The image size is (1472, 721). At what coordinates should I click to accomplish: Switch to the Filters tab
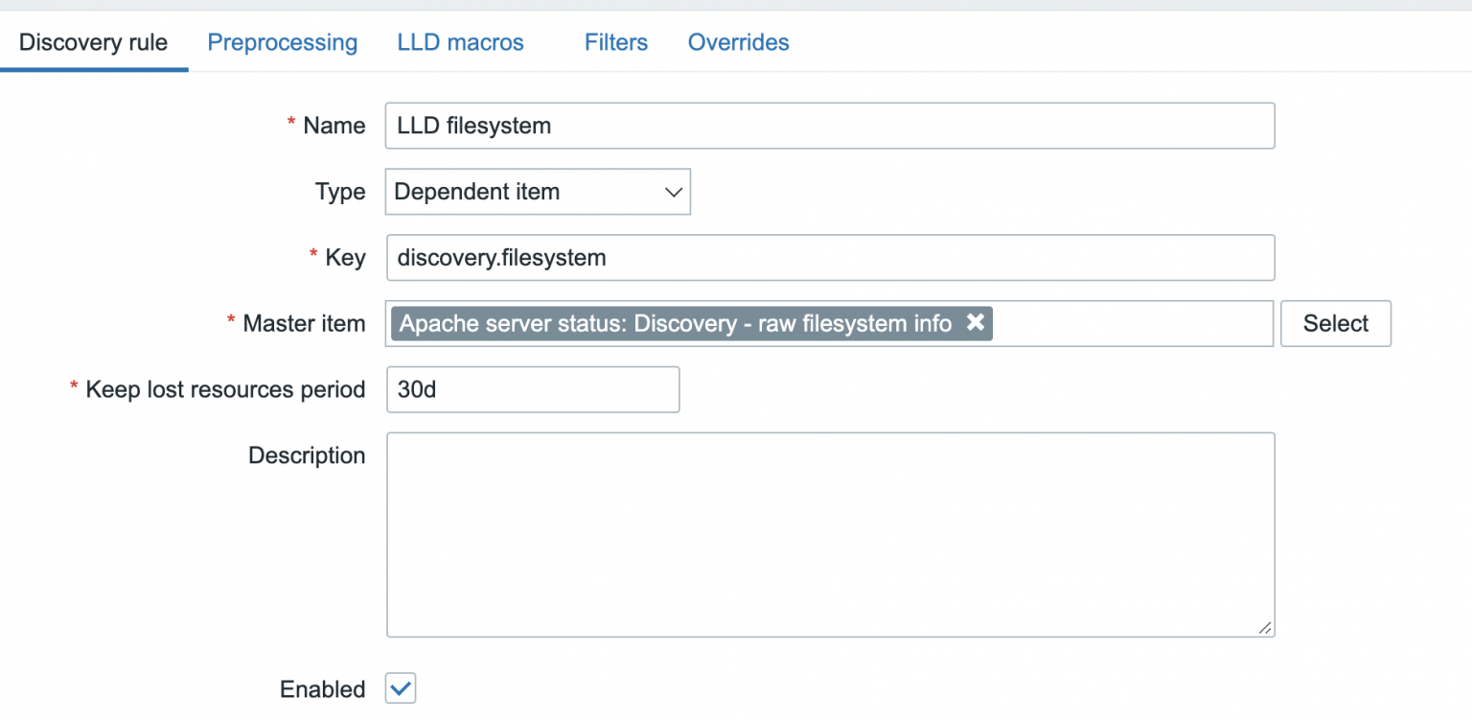coord(615,42)
